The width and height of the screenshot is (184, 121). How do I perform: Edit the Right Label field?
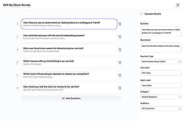click(161, 85)
